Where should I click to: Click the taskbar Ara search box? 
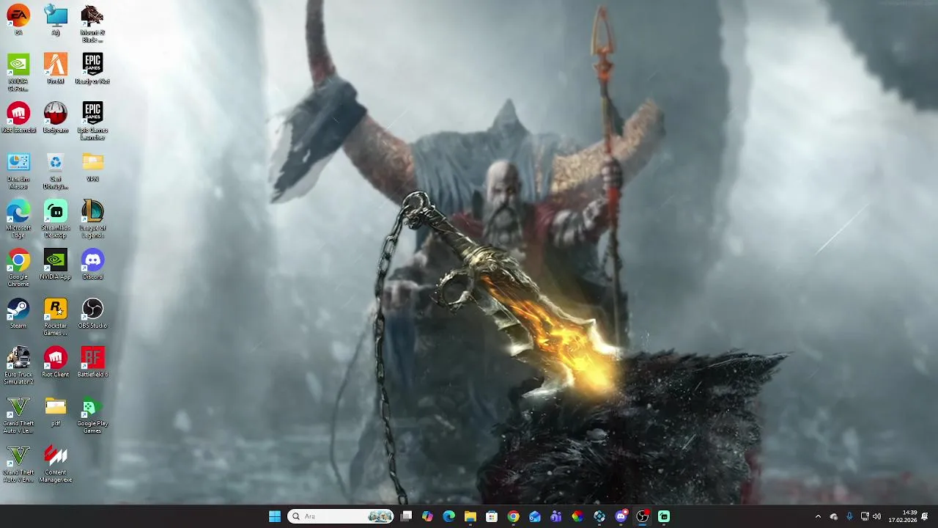pos(341,516)
